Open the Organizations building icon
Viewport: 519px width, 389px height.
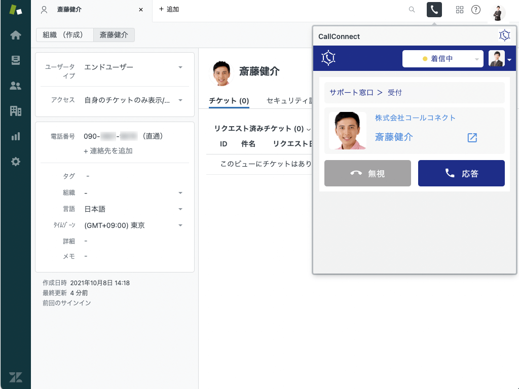pyautogui.click(x=16, y=111)
